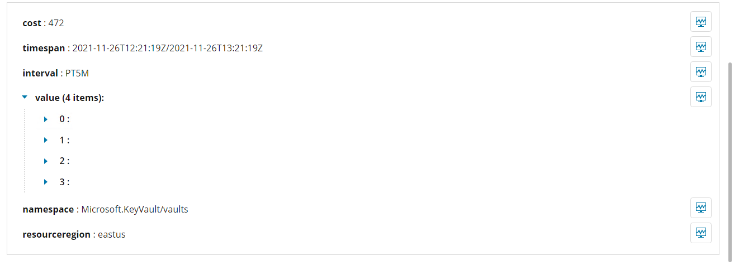Click the monitor icon beside resourceregion eastus
This screenshot has width=739, height=270.
[700, 233]
